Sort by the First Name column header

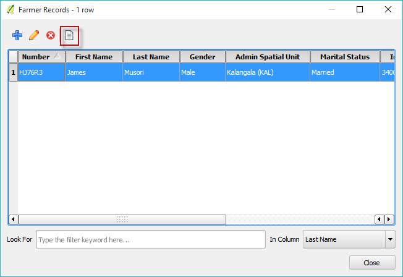94,57
